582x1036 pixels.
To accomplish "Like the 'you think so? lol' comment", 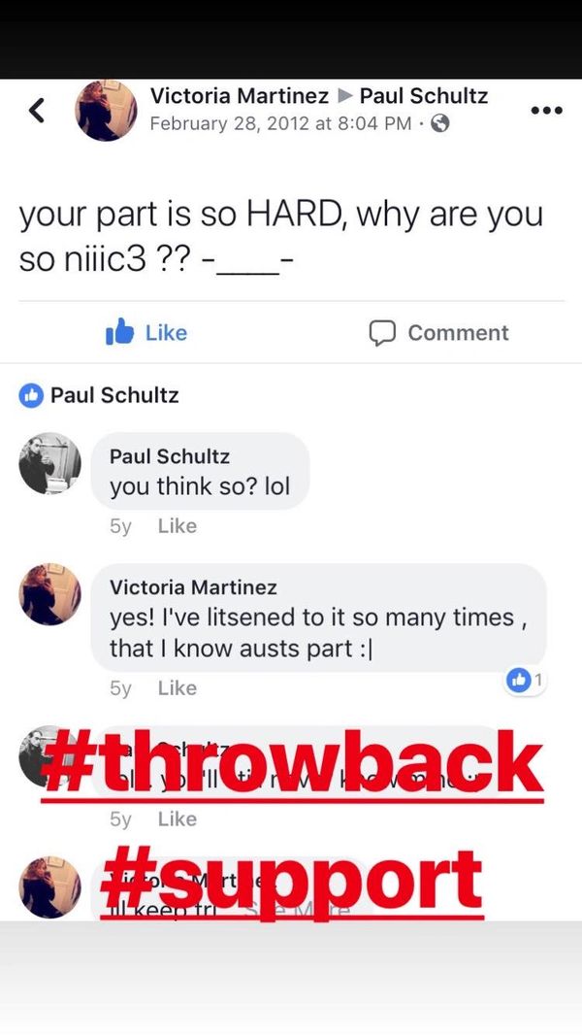I will (177, 526).
